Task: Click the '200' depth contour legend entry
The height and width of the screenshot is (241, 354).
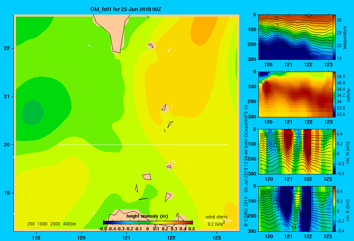Action: (x=31, y=224)
